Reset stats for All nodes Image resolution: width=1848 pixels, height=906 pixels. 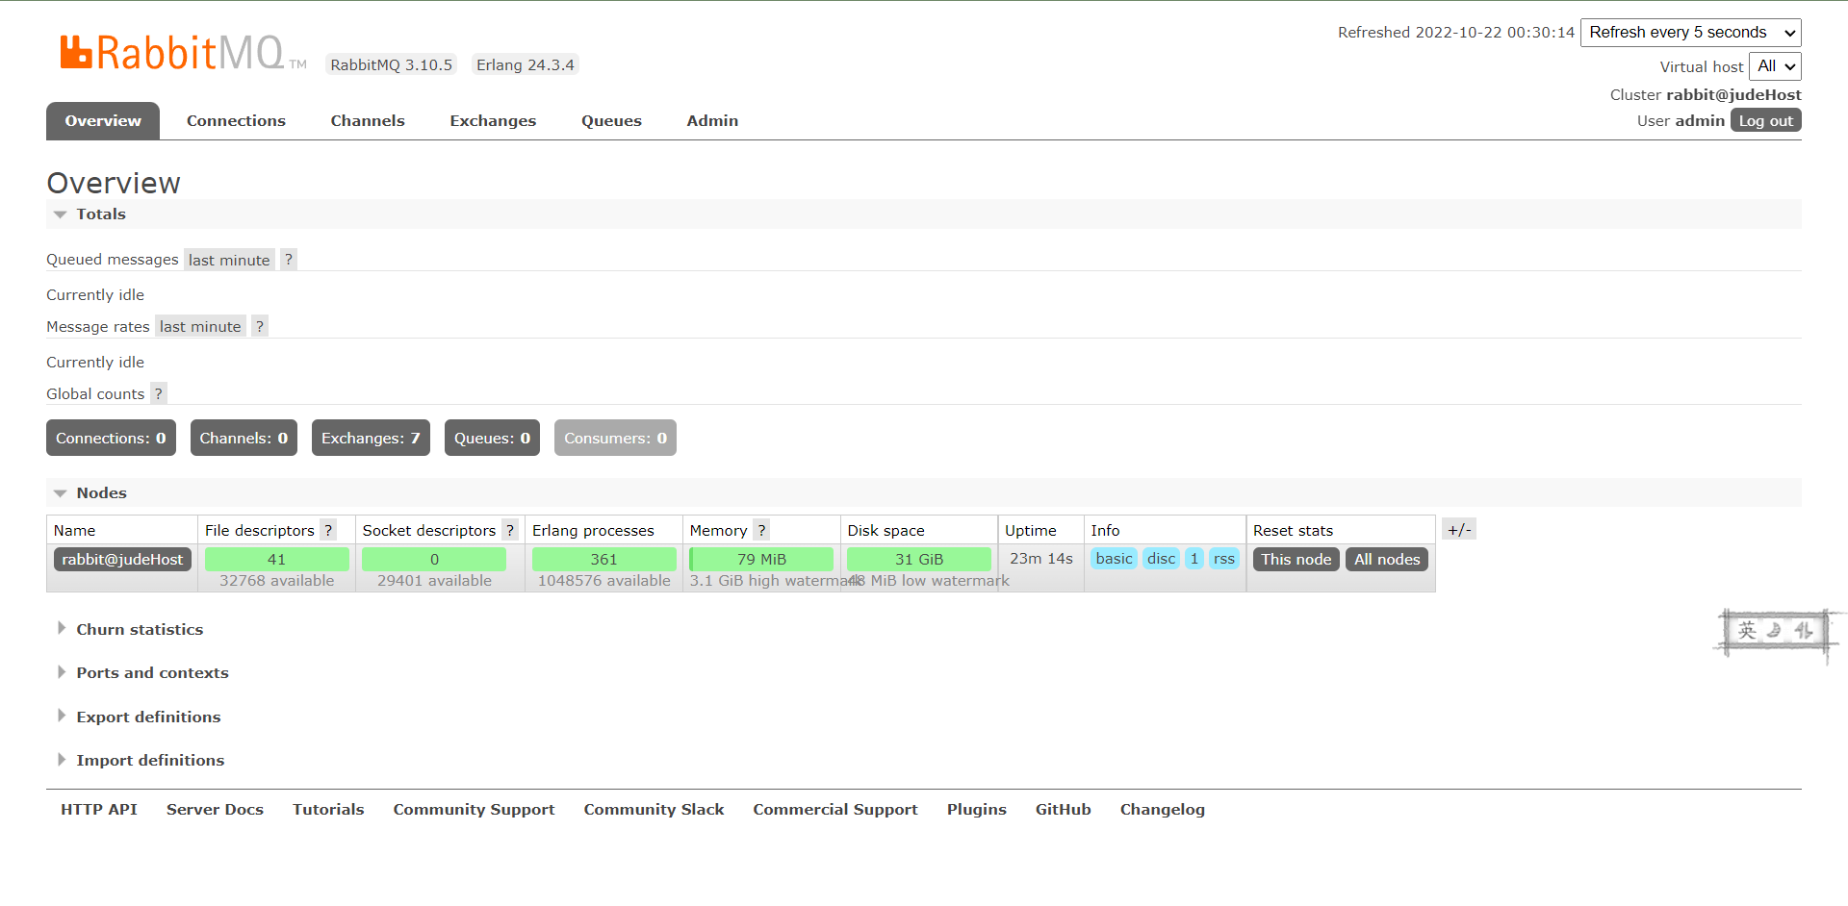coord(1387,559)
